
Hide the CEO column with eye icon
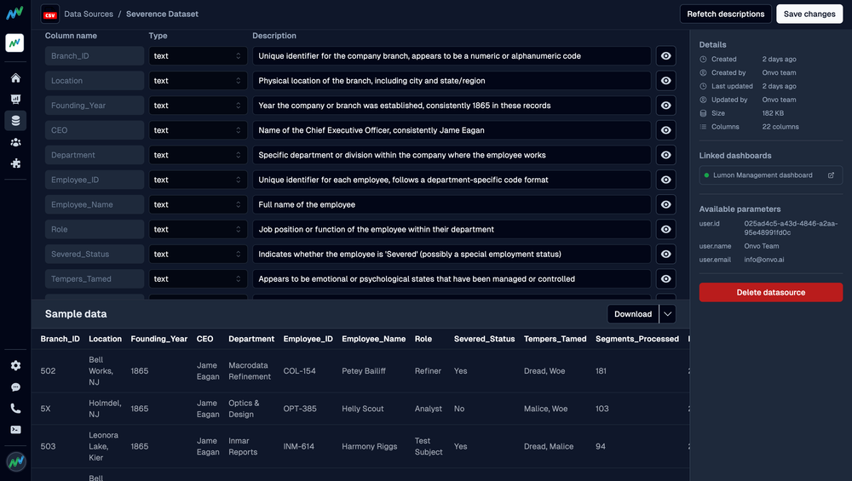pyautogui.click(x=666, y=130)
